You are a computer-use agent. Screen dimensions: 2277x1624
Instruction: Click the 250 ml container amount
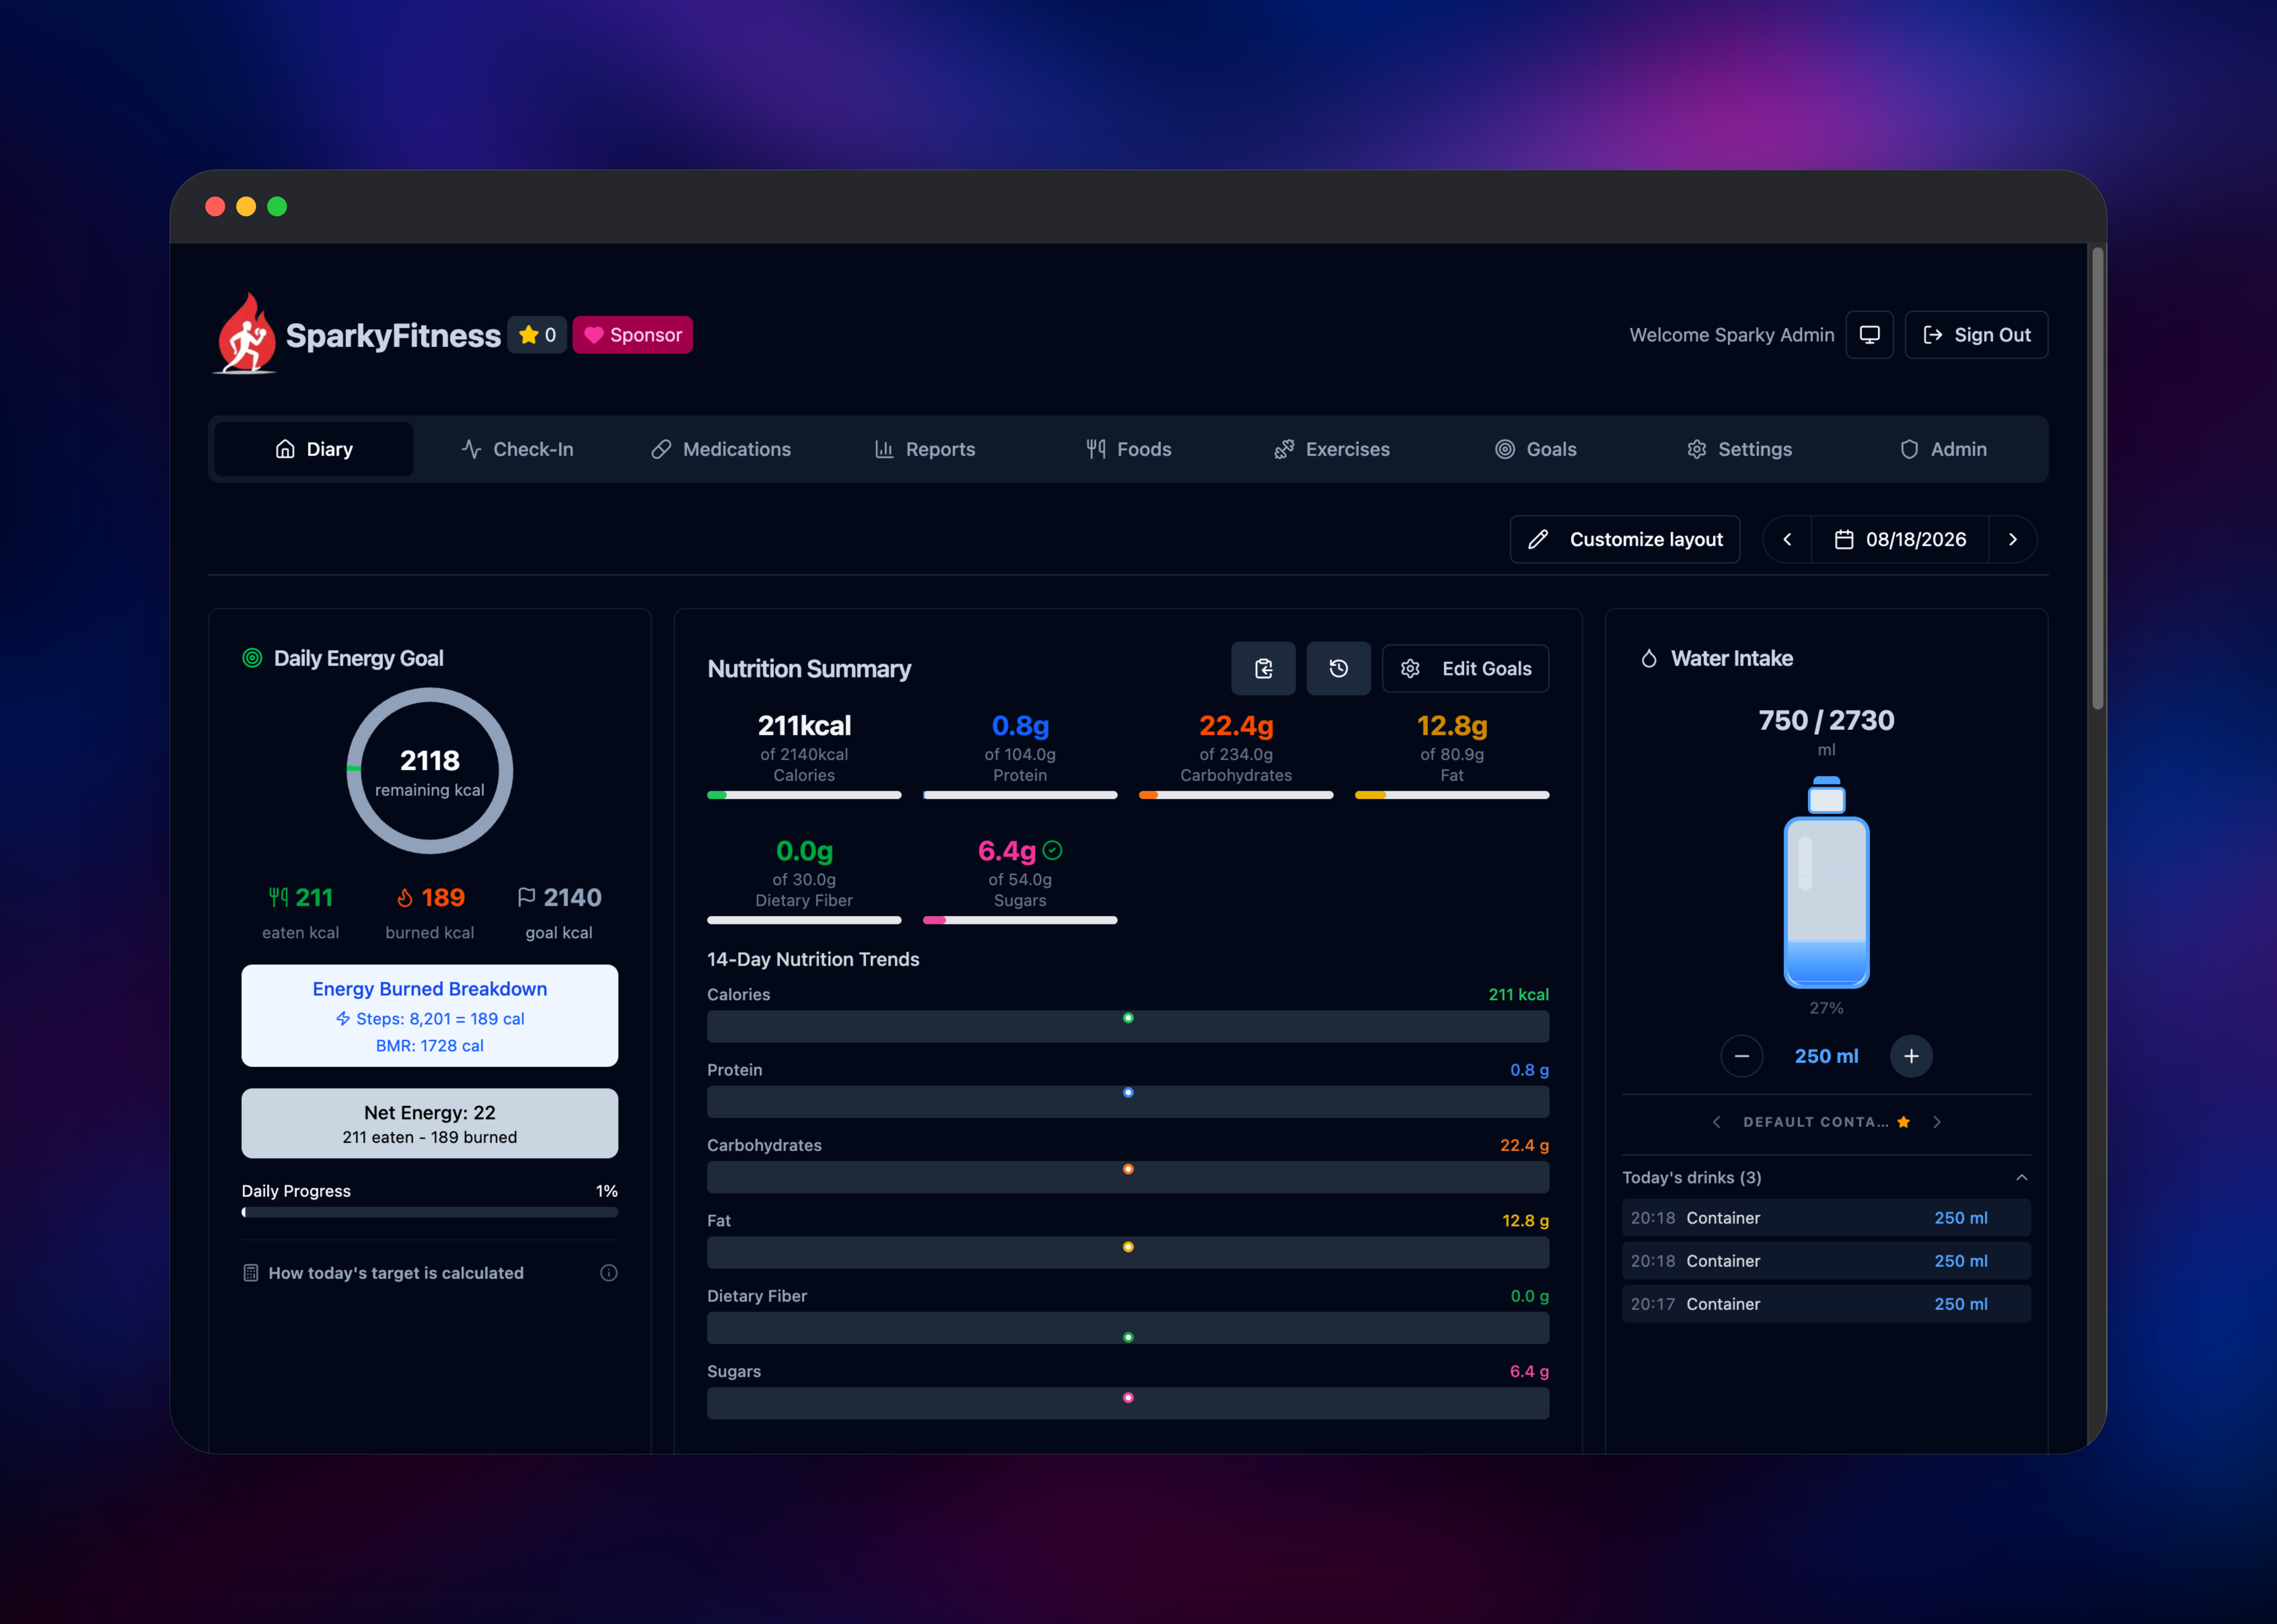click(x=1827, y=1056)
